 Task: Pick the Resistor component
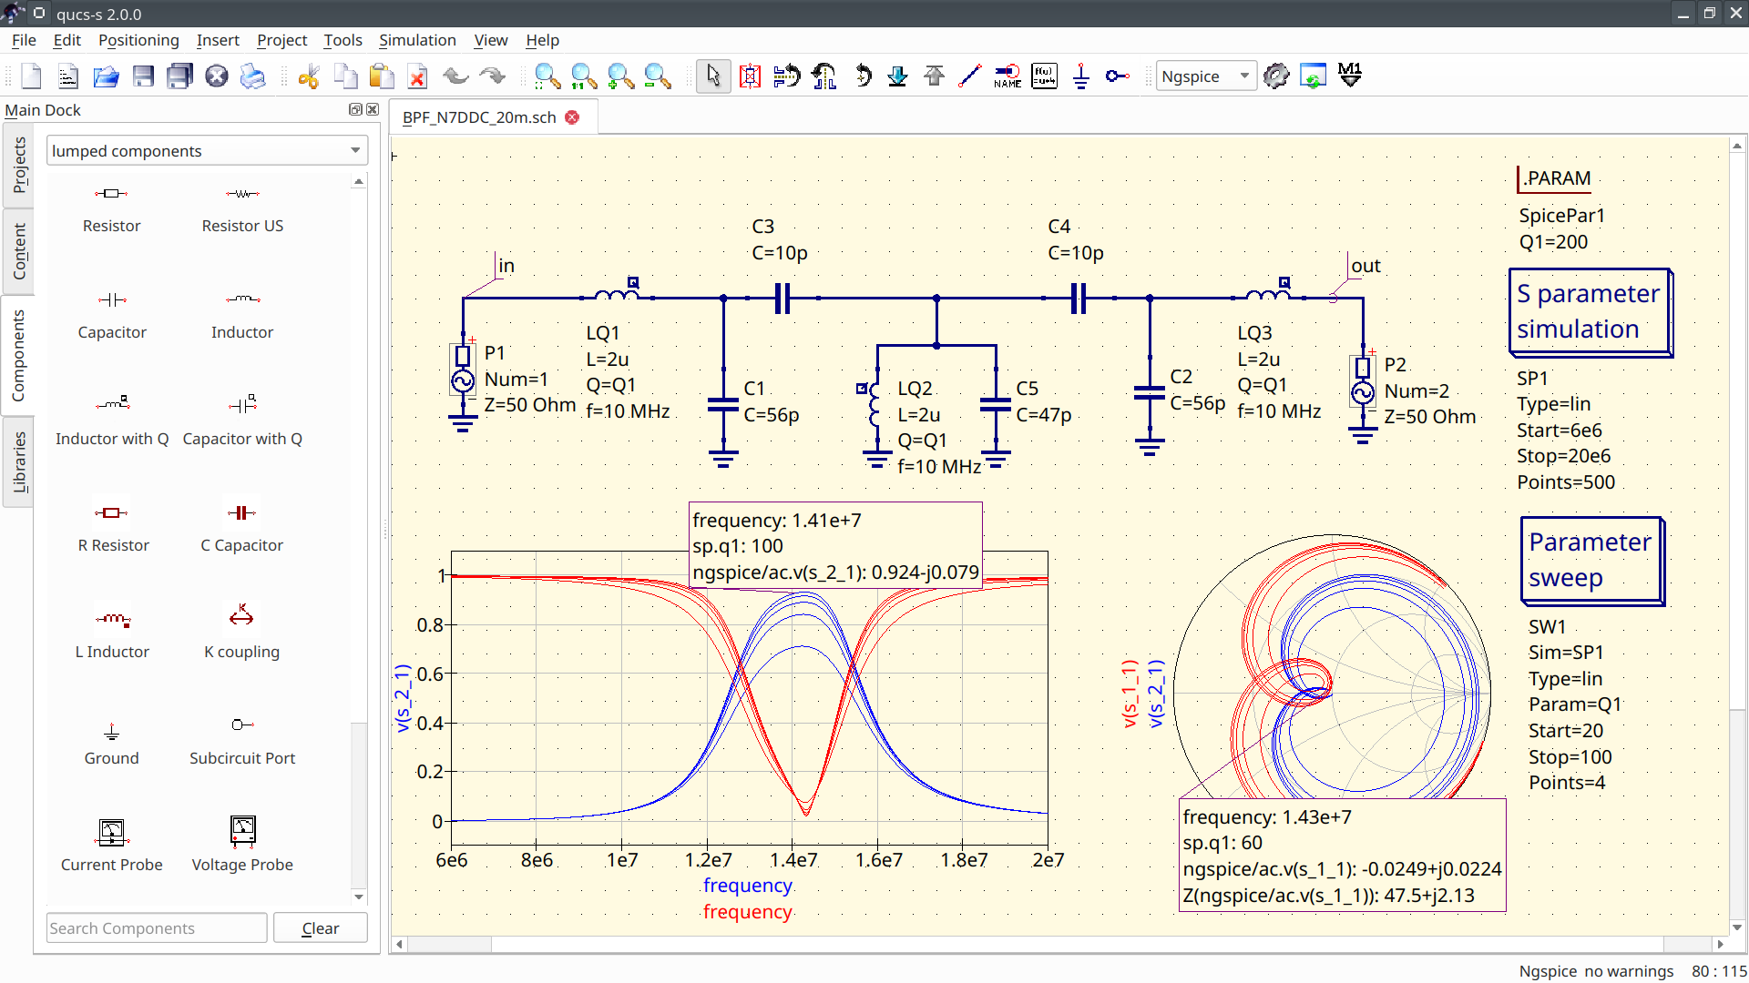click(112, 209)
